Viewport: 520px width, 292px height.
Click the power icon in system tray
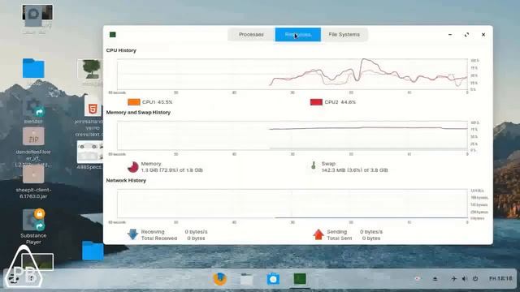[x=475, y=279]
